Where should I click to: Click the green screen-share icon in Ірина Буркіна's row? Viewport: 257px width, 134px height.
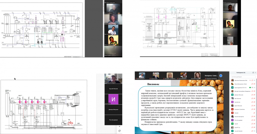click(250, 88)
